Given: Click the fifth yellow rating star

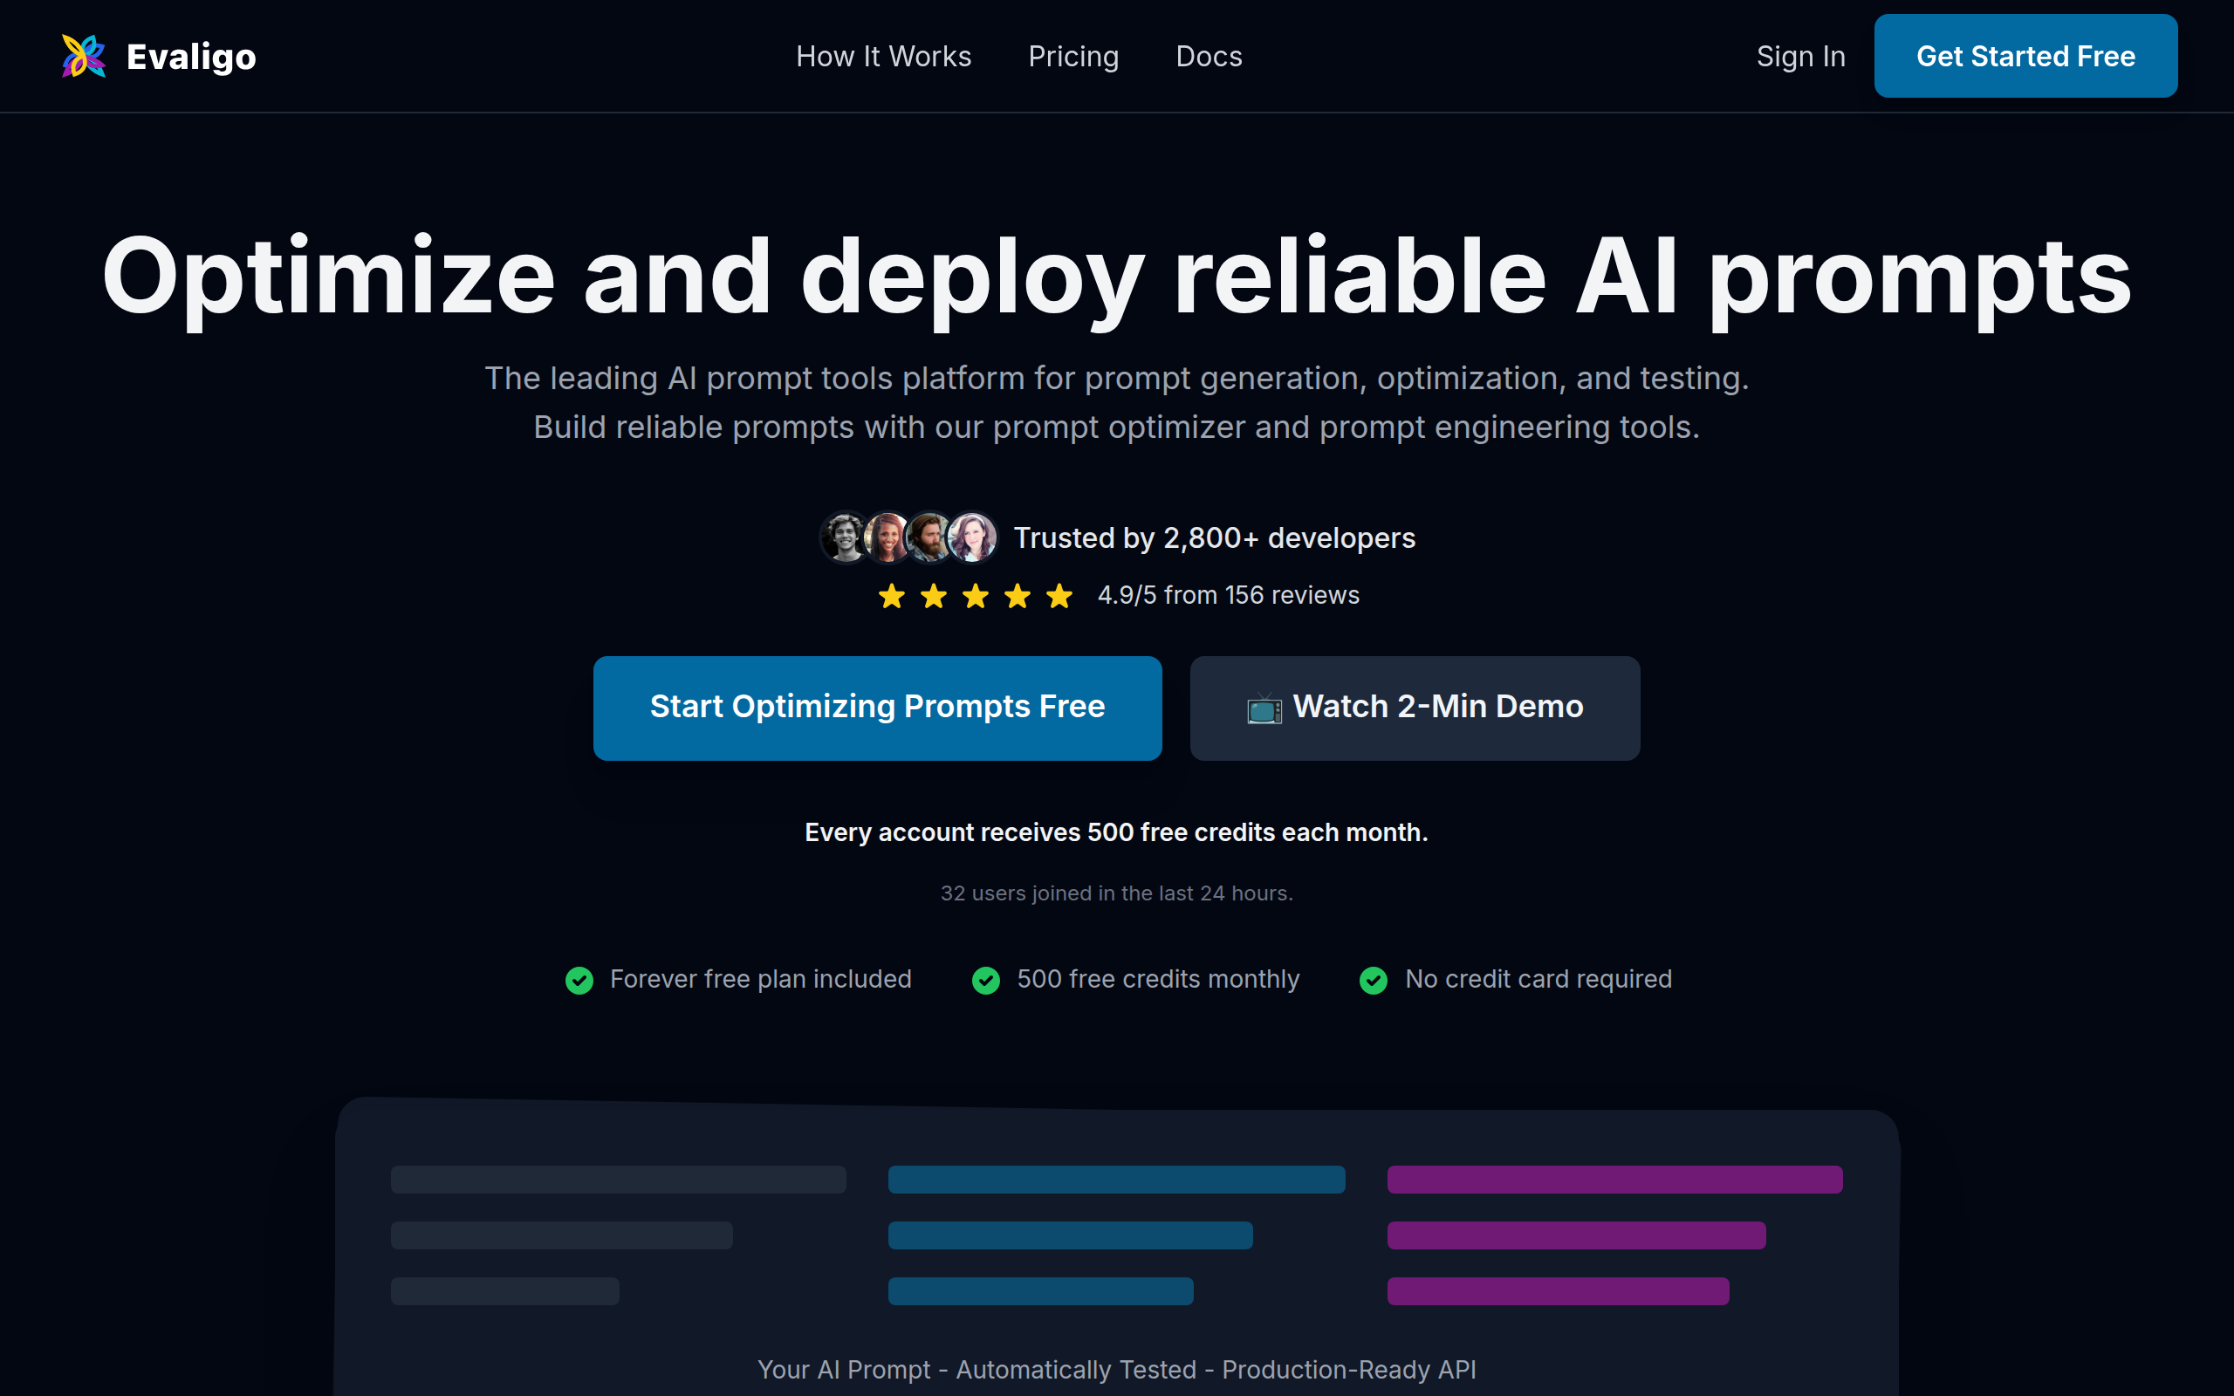Looking at the screenshot, I should point(1059,596).
